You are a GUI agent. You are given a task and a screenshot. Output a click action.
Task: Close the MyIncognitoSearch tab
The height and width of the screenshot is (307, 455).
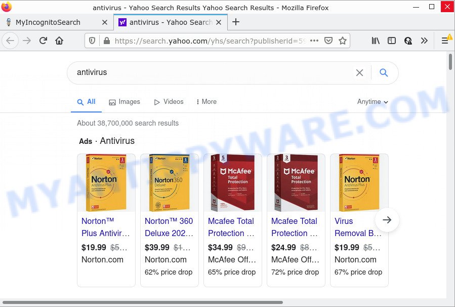[105, 22]
